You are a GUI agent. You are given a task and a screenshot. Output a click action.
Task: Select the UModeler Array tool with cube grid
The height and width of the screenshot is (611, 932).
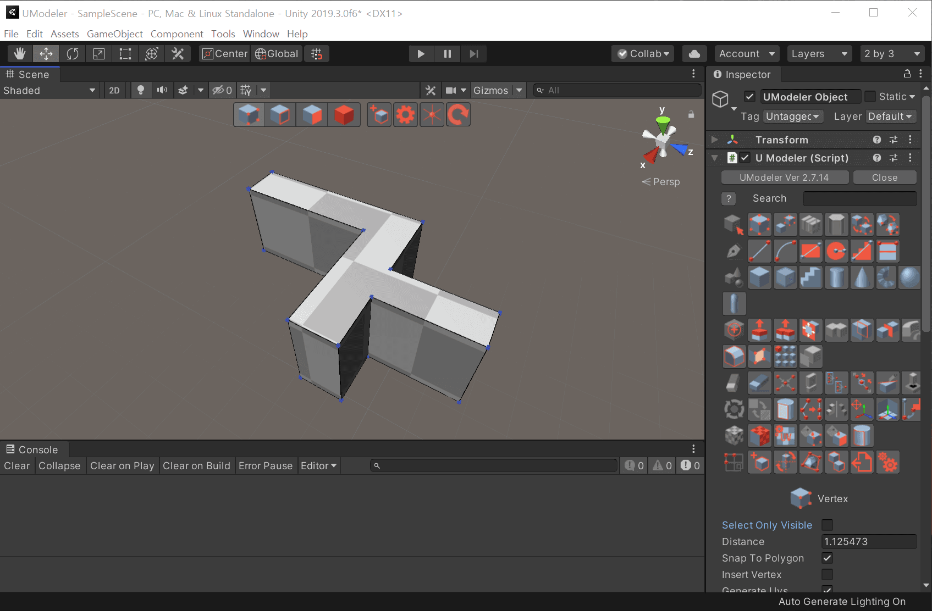click(785, 356)
